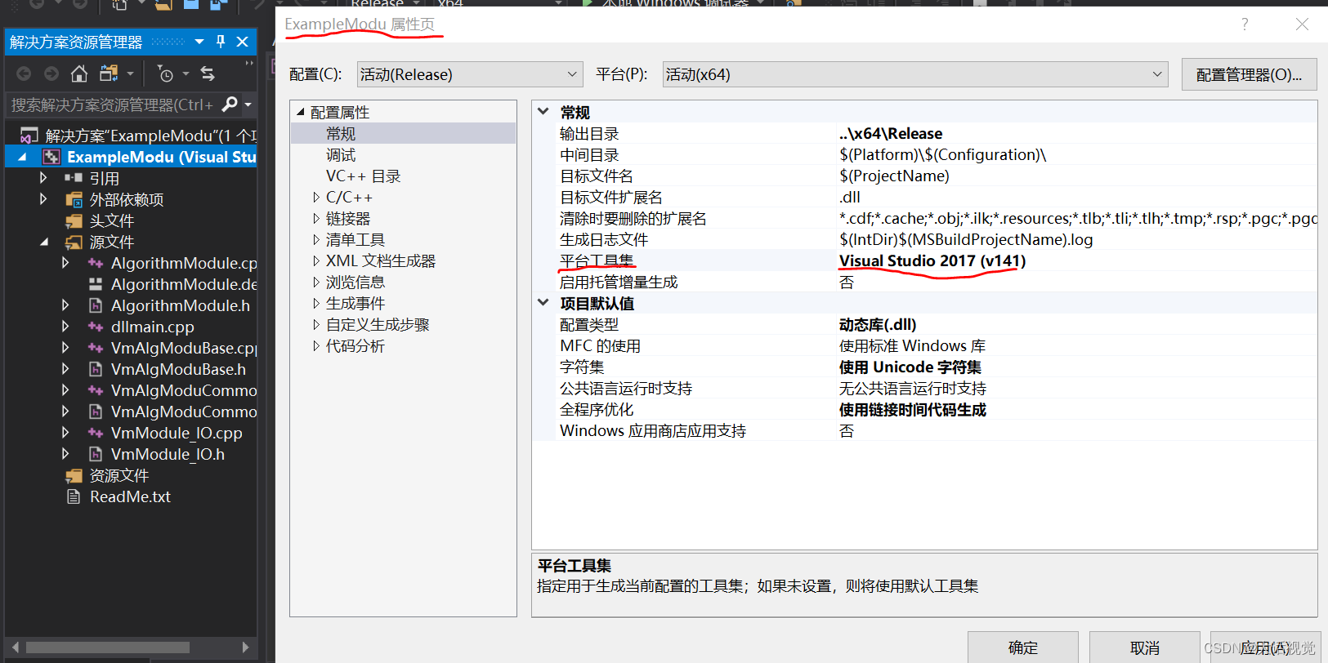Click the VmAlgModuBase.h file icon
Screen dimensions: 1328x663
(96, 369)
